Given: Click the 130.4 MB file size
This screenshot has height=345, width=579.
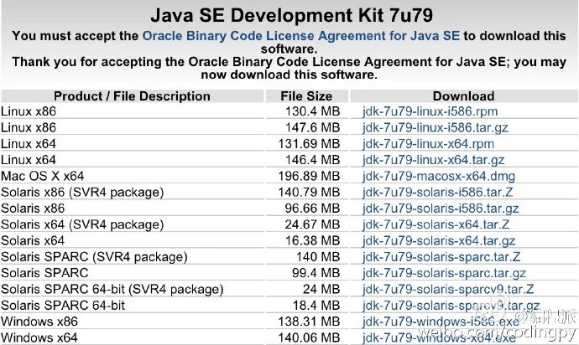Looking at the screenshot, I should coord(312,111).
